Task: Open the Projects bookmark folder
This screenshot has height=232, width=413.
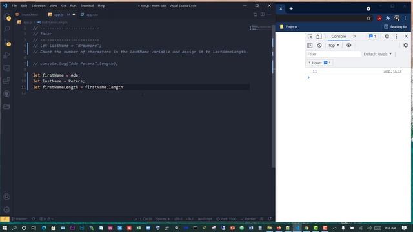Action: (288, 27)
